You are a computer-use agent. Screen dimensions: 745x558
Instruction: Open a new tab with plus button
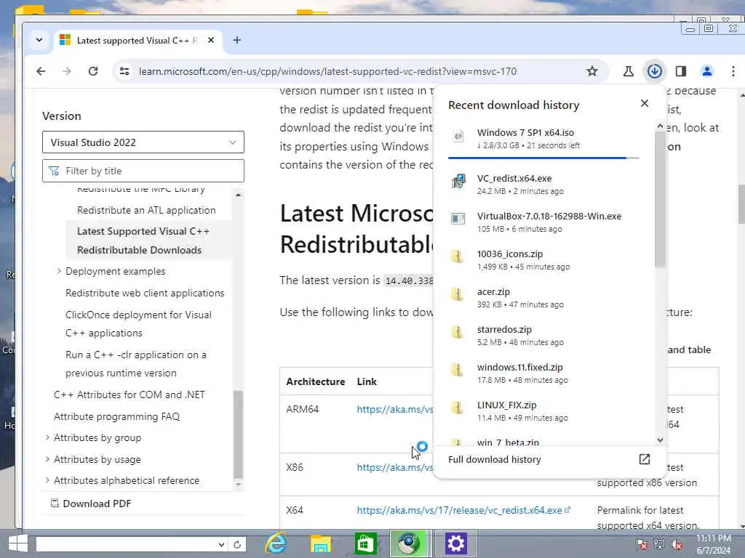point(237,41)
